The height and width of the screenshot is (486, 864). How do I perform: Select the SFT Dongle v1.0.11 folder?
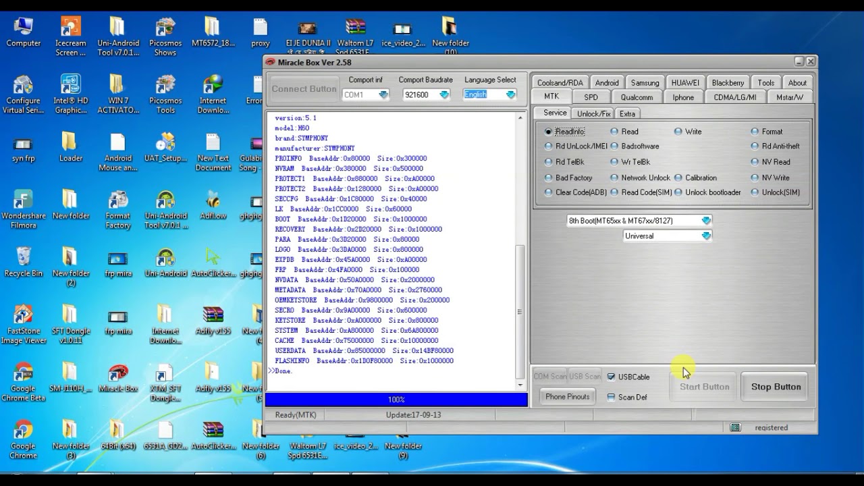(70, 325)
